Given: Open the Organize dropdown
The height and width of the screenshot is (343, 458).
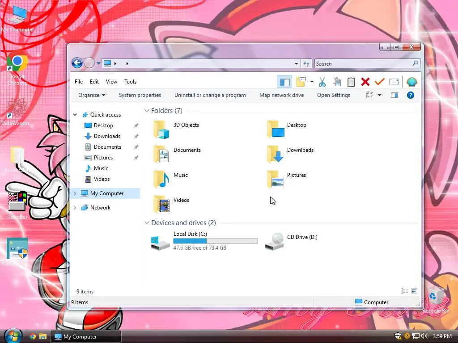Looking at the screenshot, I should click(91, 95).
